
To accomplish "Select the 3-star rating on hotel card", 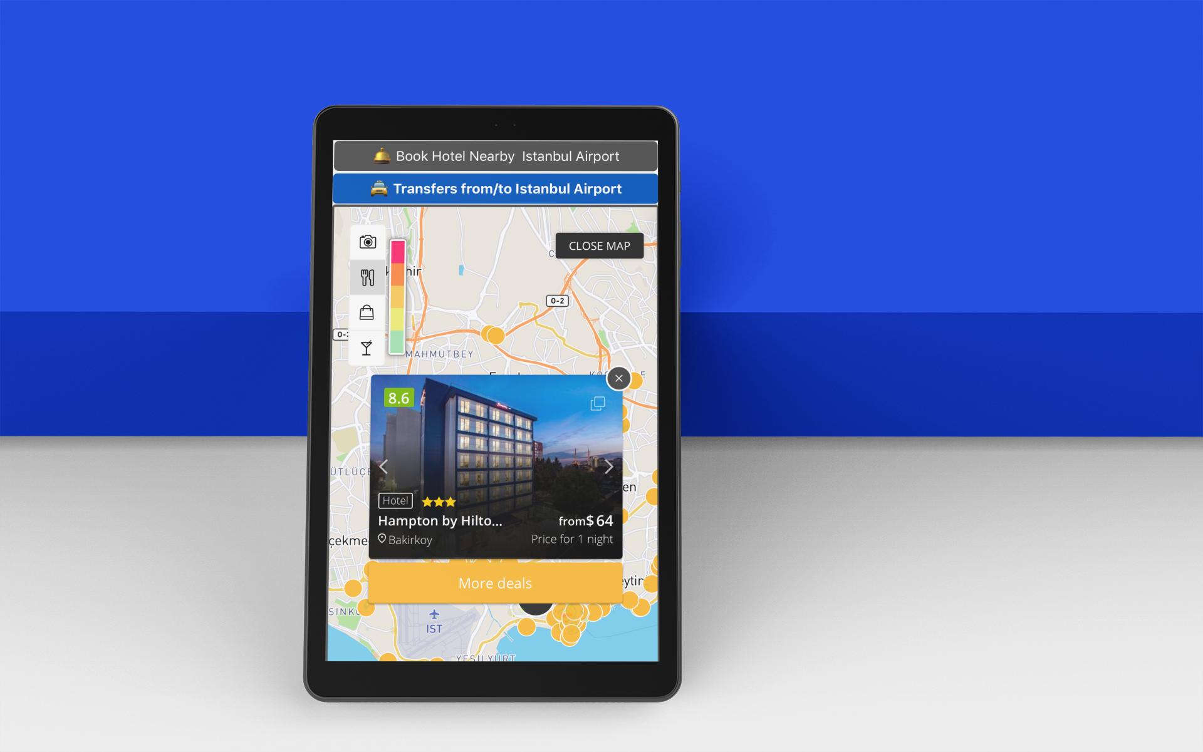I will click(x=438, y=500).
